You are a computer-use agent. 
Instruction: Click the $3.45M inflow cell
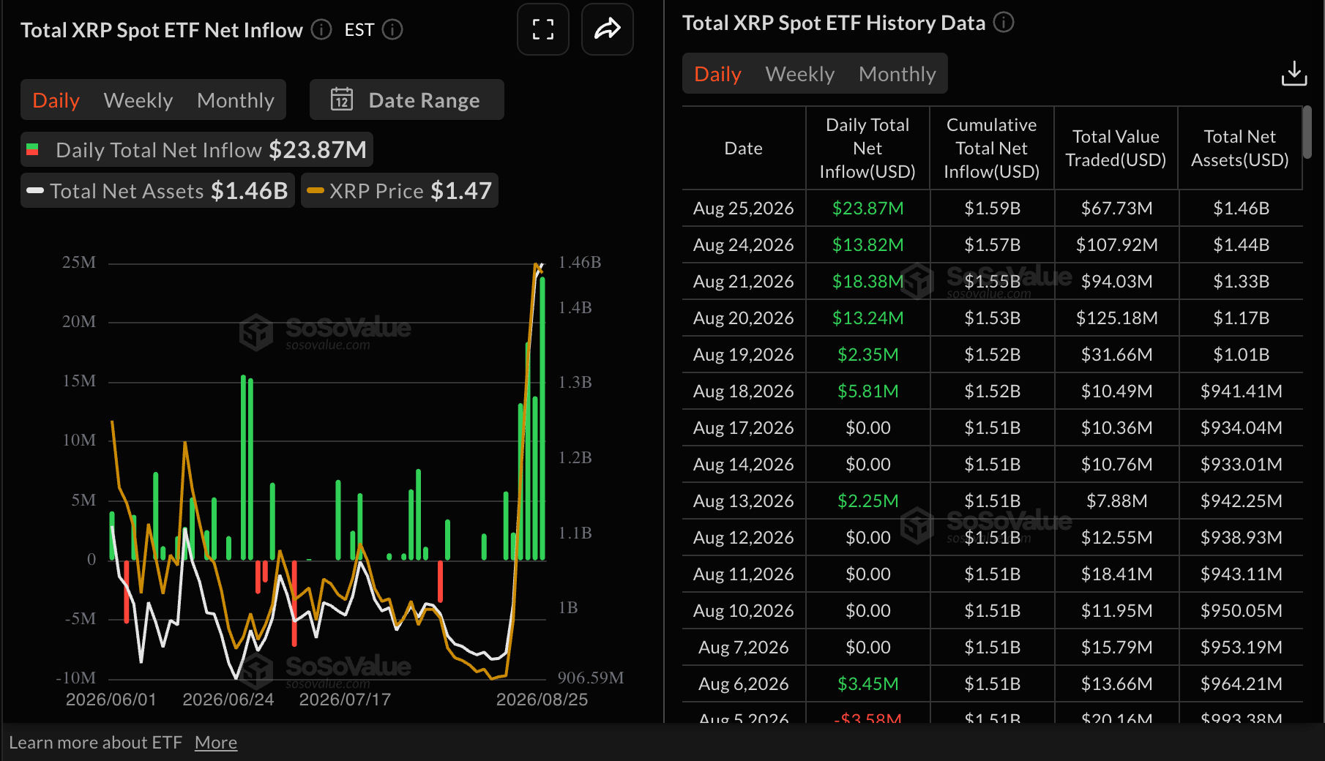pyautogui.click(x=868, y=683)
